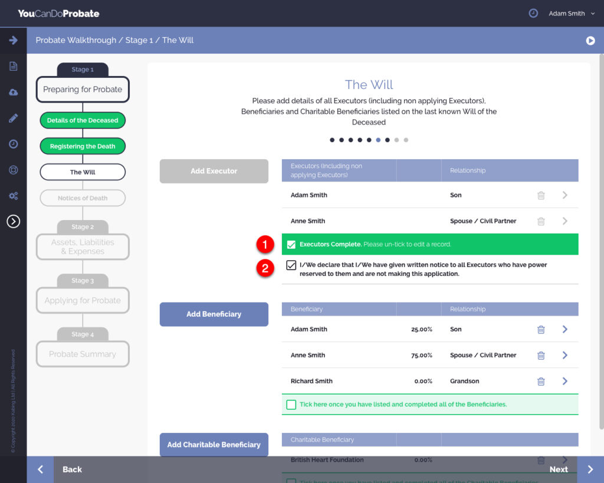Click the clock icon beside Adam Smith
Image resolution: width=604 pixels, height=483 pixels.
pyautogui.click(x=533, y=13)
